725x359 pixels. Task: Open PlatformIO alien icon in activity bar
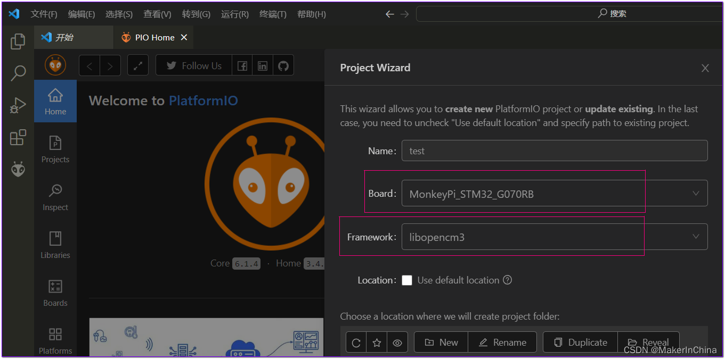pyautogui.click(x=18, y=170)
